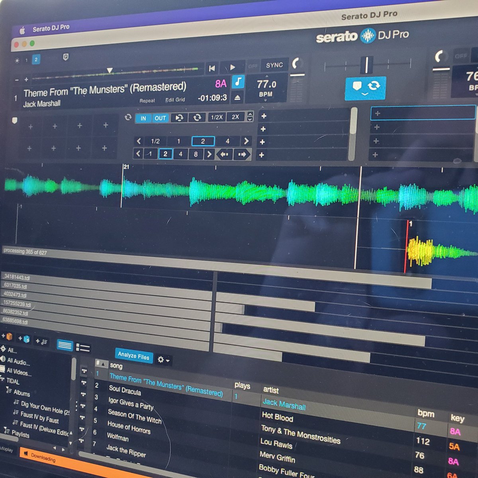The height and width of the screenshot is (478, 478).
Task: Select the 4 beat auto loop
Action: pos(227,141)
